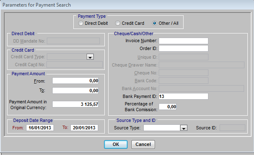Focus the Order ID field
Viewport: 254px width, 155px height.
click(184, 48)
